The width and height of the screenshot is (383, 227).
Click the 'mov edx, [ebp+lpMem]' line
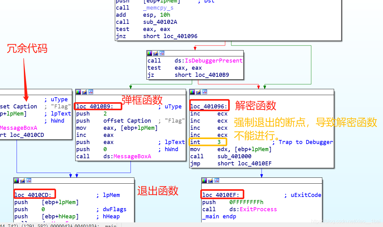231,149
